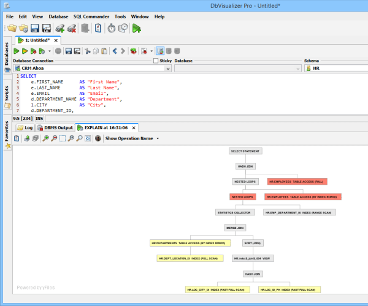The width and height of the screenshot is (368, 306).
Task: Switch to the Log tab
Action: point(25,127)
